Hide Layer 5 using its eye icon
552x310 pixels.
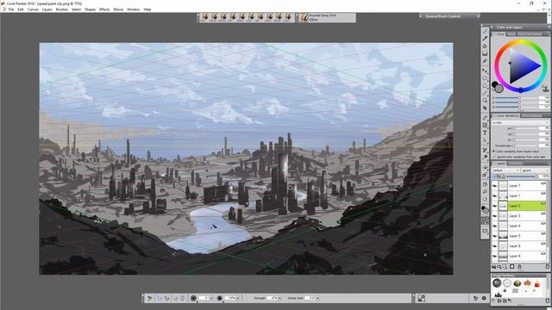[x=494, y=236]
